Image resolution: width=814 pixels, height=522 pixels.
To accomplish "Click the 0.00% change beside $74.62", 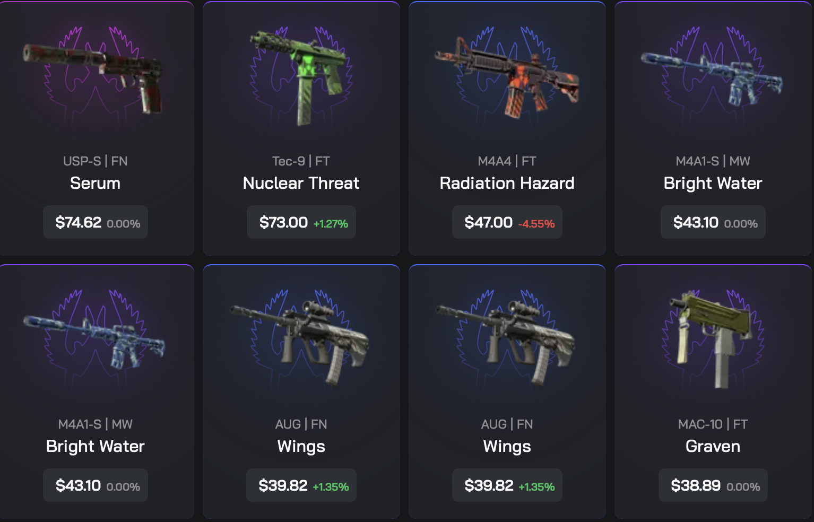I will [124, 224].
